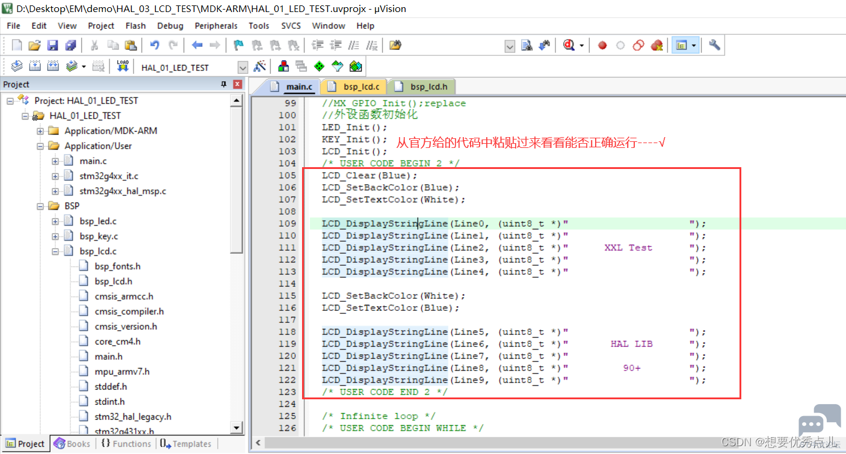Open the Debug menu
This screenshot has width=846, height=454.
coord(170,26)
